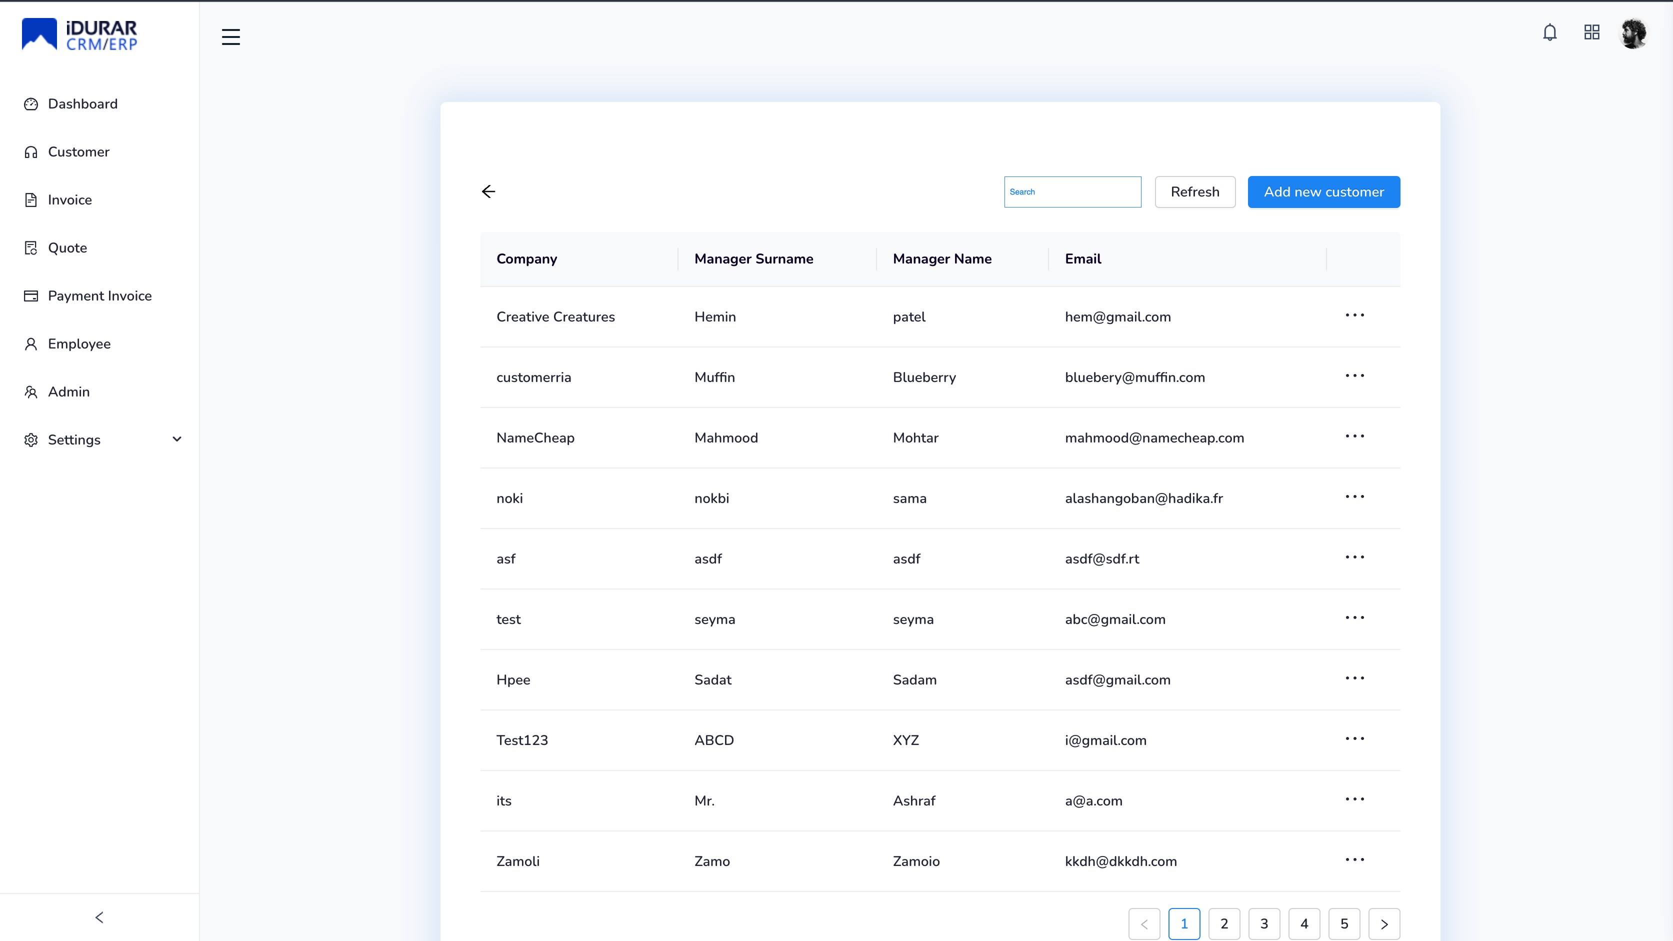Image resolution: width=1673 pixels, height=941 pixels.
Task: Select Admin in the sidebar menu
Action: (x=69, y=391)
